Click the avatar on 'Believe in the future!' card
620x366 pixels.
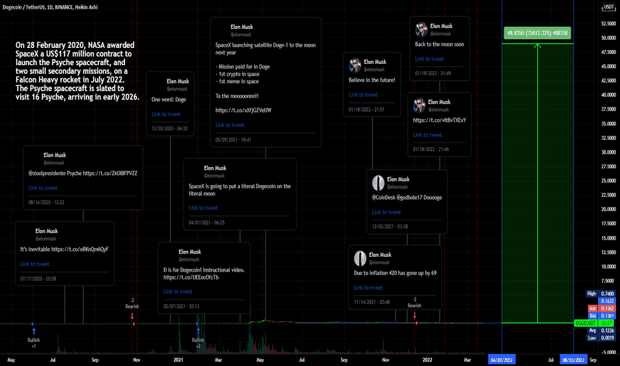coord(355,65)
